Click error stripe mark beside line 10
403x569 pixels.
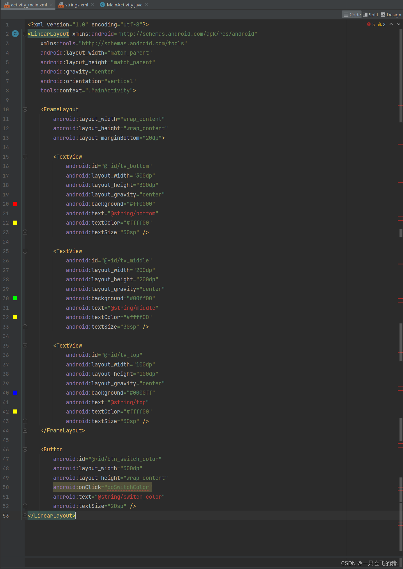coord(400,106)
